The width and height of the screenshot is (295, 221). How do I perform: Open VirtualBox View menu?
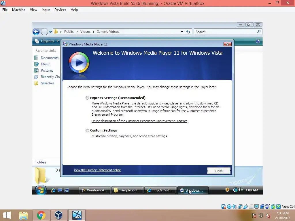coord(33,10)
